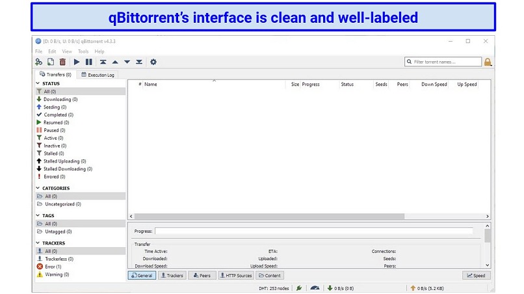Click the connection status plug icon
The height and width of the screenshot is (294, 524).
[299, 288]
